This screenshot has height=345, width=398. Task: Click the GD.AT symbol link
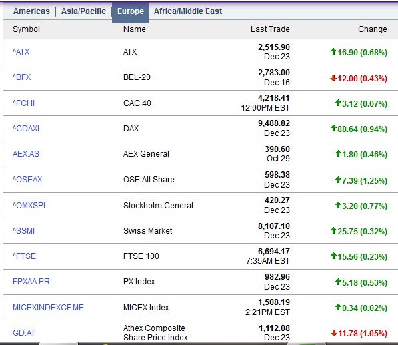coord(24,333)
